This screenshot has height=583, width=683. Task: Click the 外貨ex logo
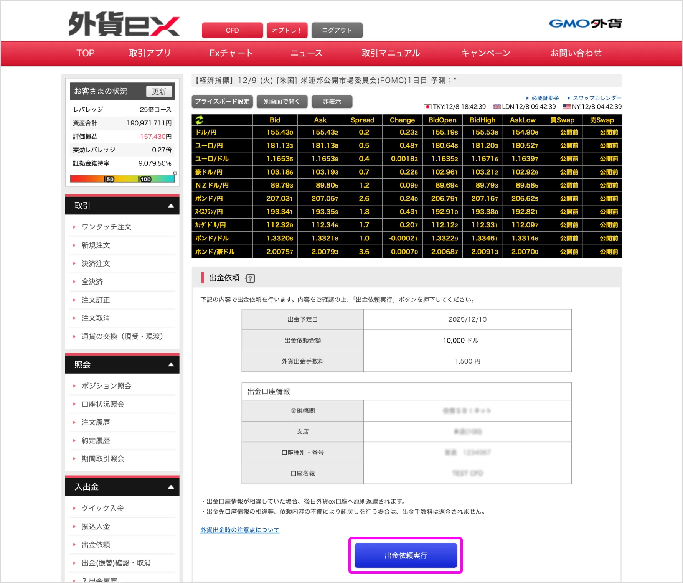pyautogui.click(x=124, y=24)
